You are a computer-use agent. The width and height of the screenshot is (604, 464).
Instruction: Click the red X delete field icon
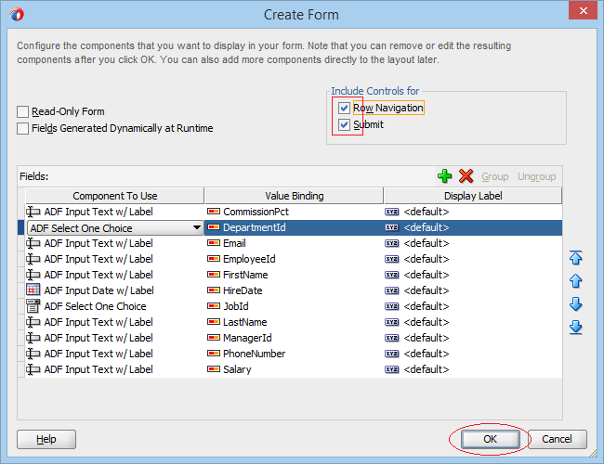point(466,176)
